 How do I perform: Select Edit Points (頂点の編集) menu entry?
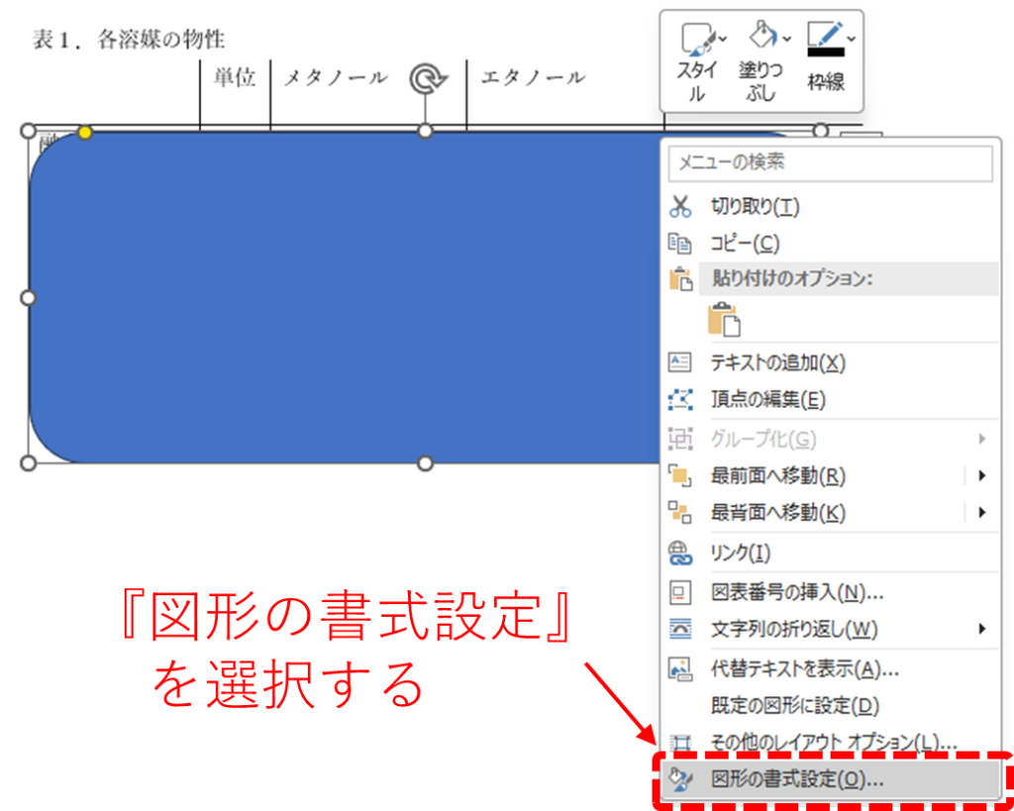pos(767,400)
